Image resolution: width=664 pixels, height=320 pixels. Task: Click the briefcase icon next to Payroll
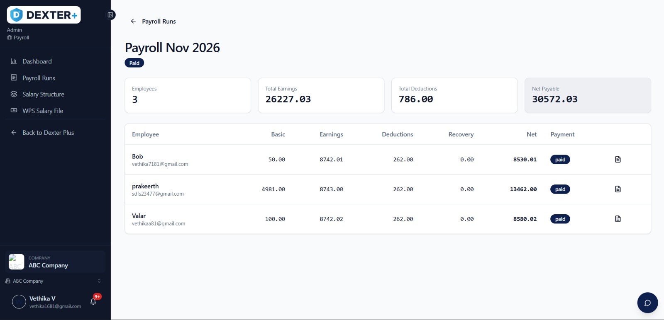pos(10,38)
